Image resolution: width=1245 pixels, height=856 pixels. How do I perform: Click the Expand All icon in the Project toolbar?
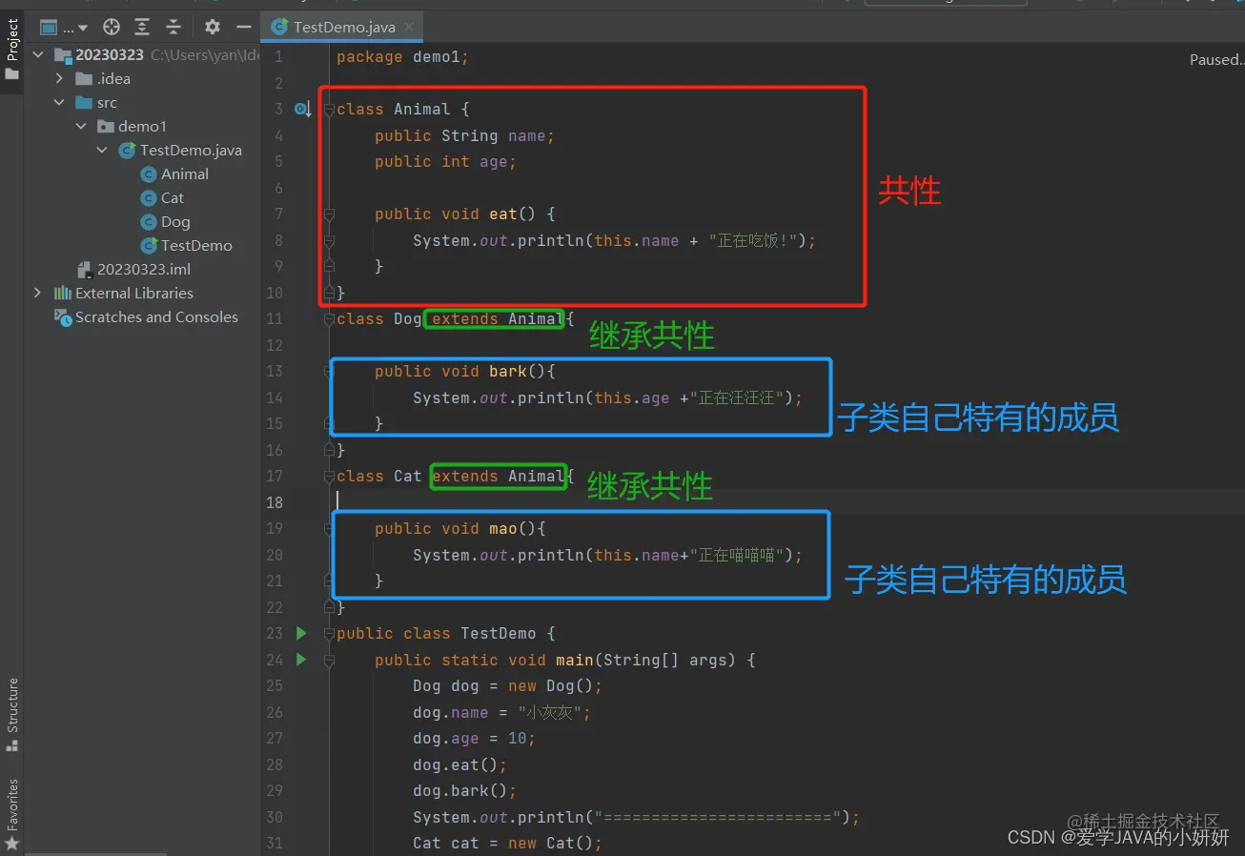(x=142, y=27)
